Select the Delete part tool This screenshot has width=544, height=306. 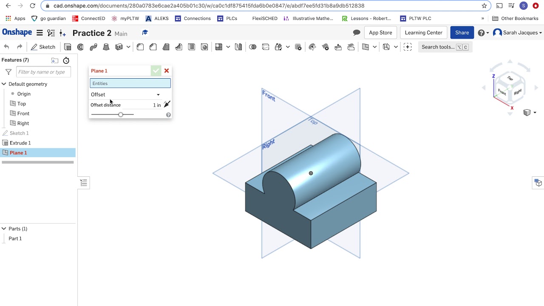click(x=298, y=47)
